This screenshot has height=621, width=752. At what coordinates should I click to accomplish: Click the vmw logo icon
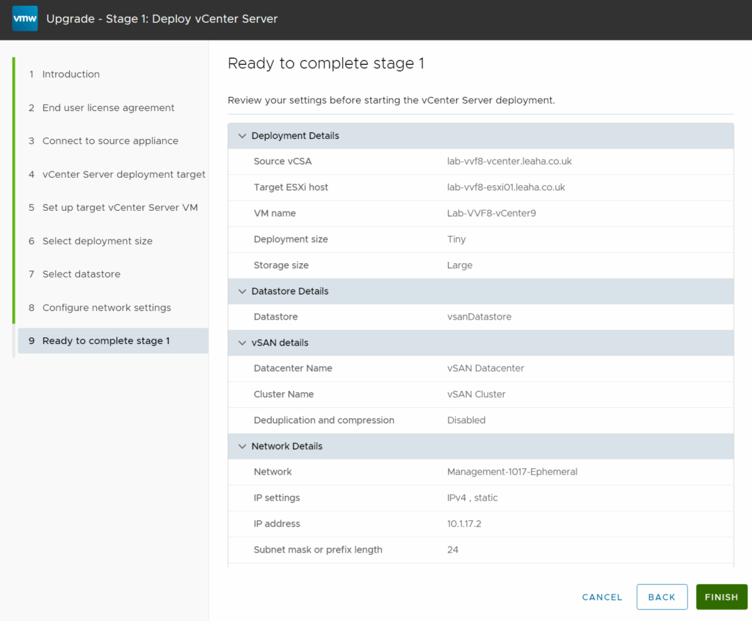(x=25, y=18)
